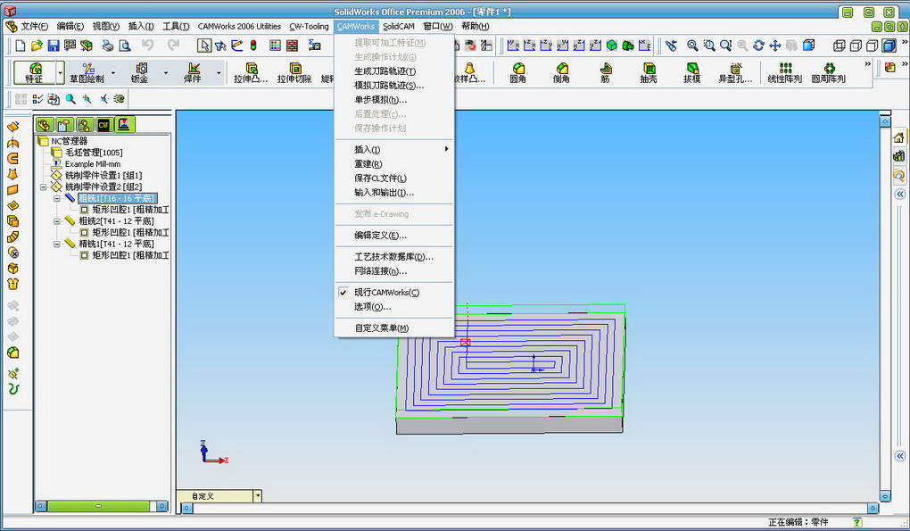Screen dimensions: 910x531
Task: Save the part with the floppy disk icon
Action: point(54,46)
